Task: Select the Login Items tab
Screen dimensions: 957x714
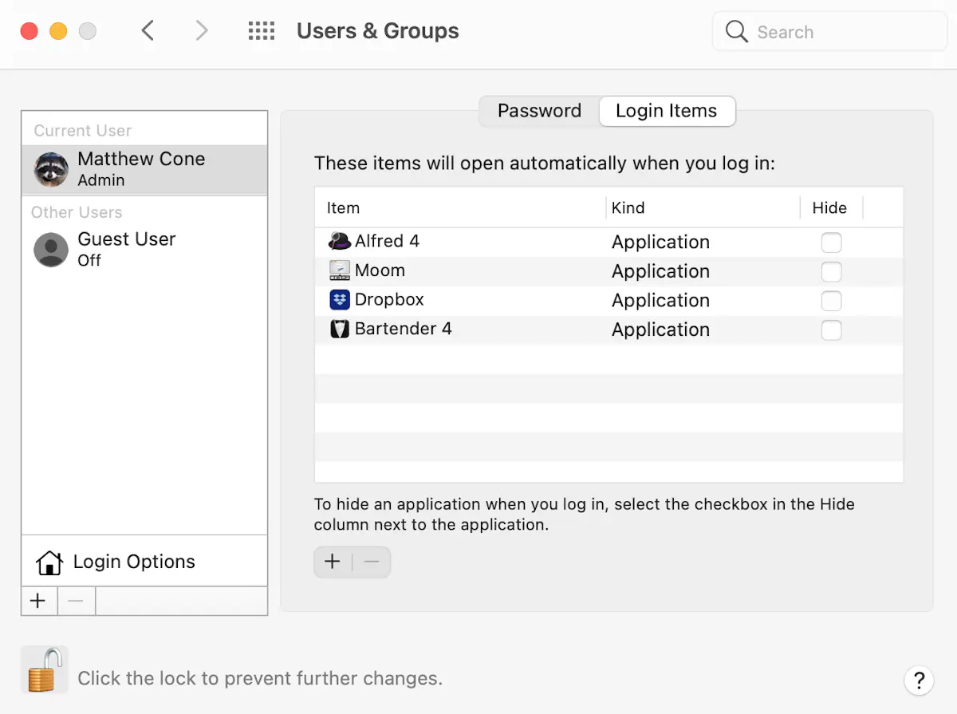Action: (x=666, y=111)
